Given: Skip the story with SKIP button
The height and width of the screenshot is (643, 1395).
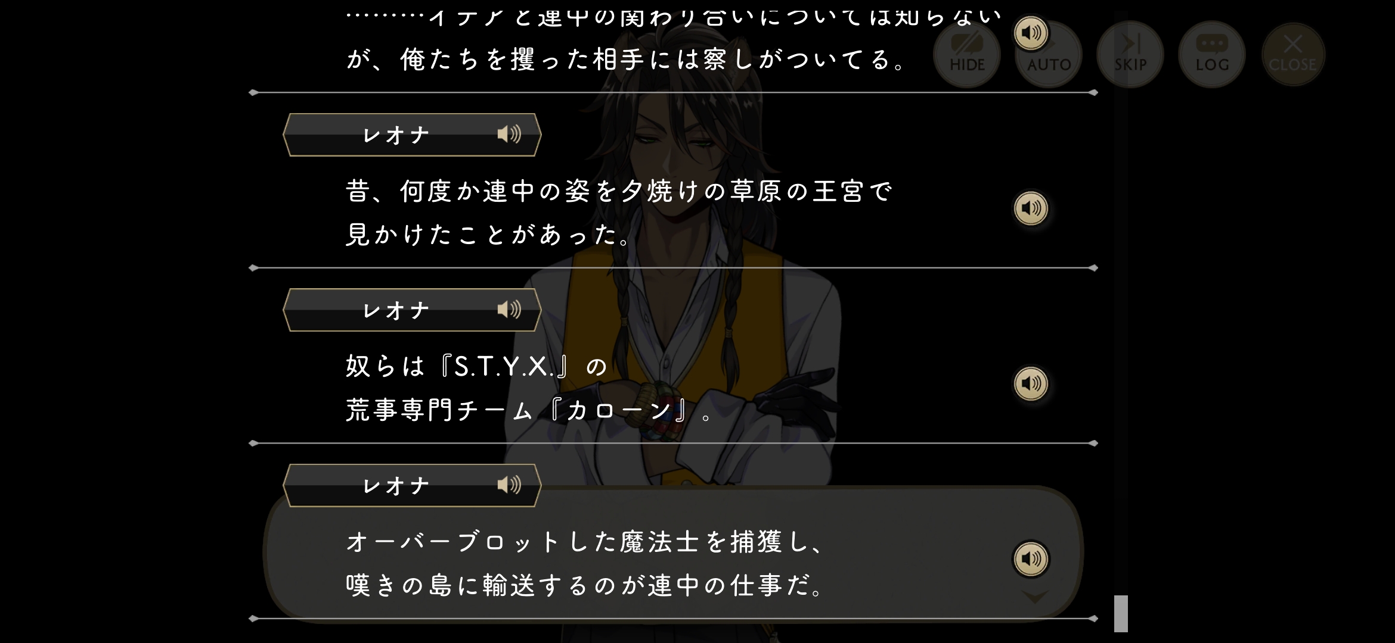Looking at the screenshot, I should pyautogui.click(x=1130, y=55).
